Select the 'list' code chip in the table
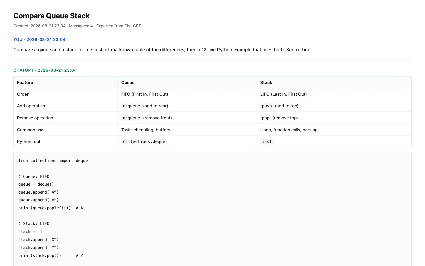This screenshot has height=266, width=425. [x=267, y=141]
